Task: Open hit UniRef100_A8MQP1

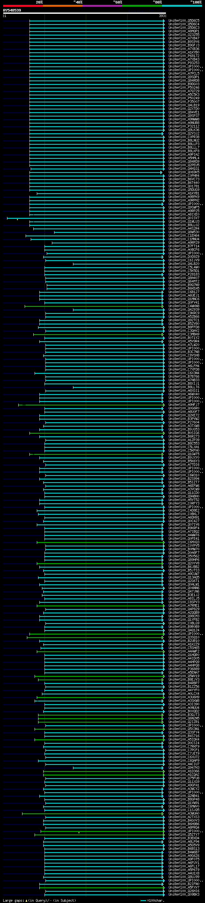Action: [x=184, y=31]
